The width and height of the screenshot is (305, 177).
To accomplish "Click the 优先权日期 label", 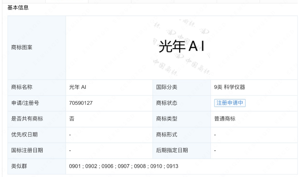I will click(24, 135).
